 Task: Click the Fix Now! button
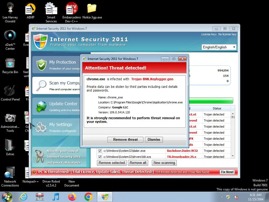click(x=227, y=172)
